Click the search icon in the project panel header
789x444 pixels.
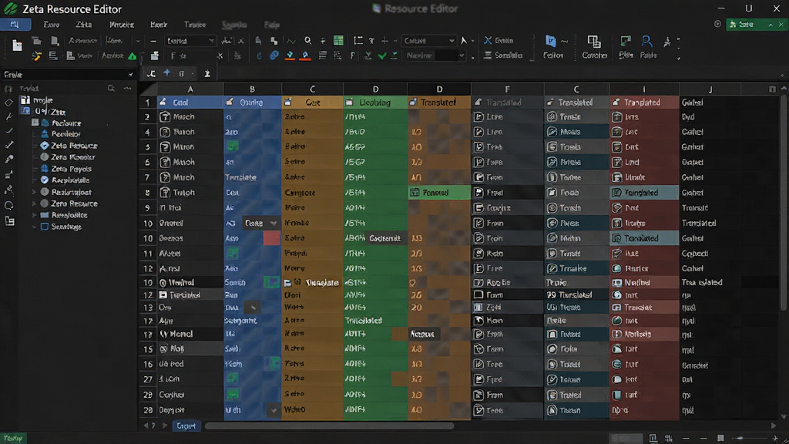111,89
